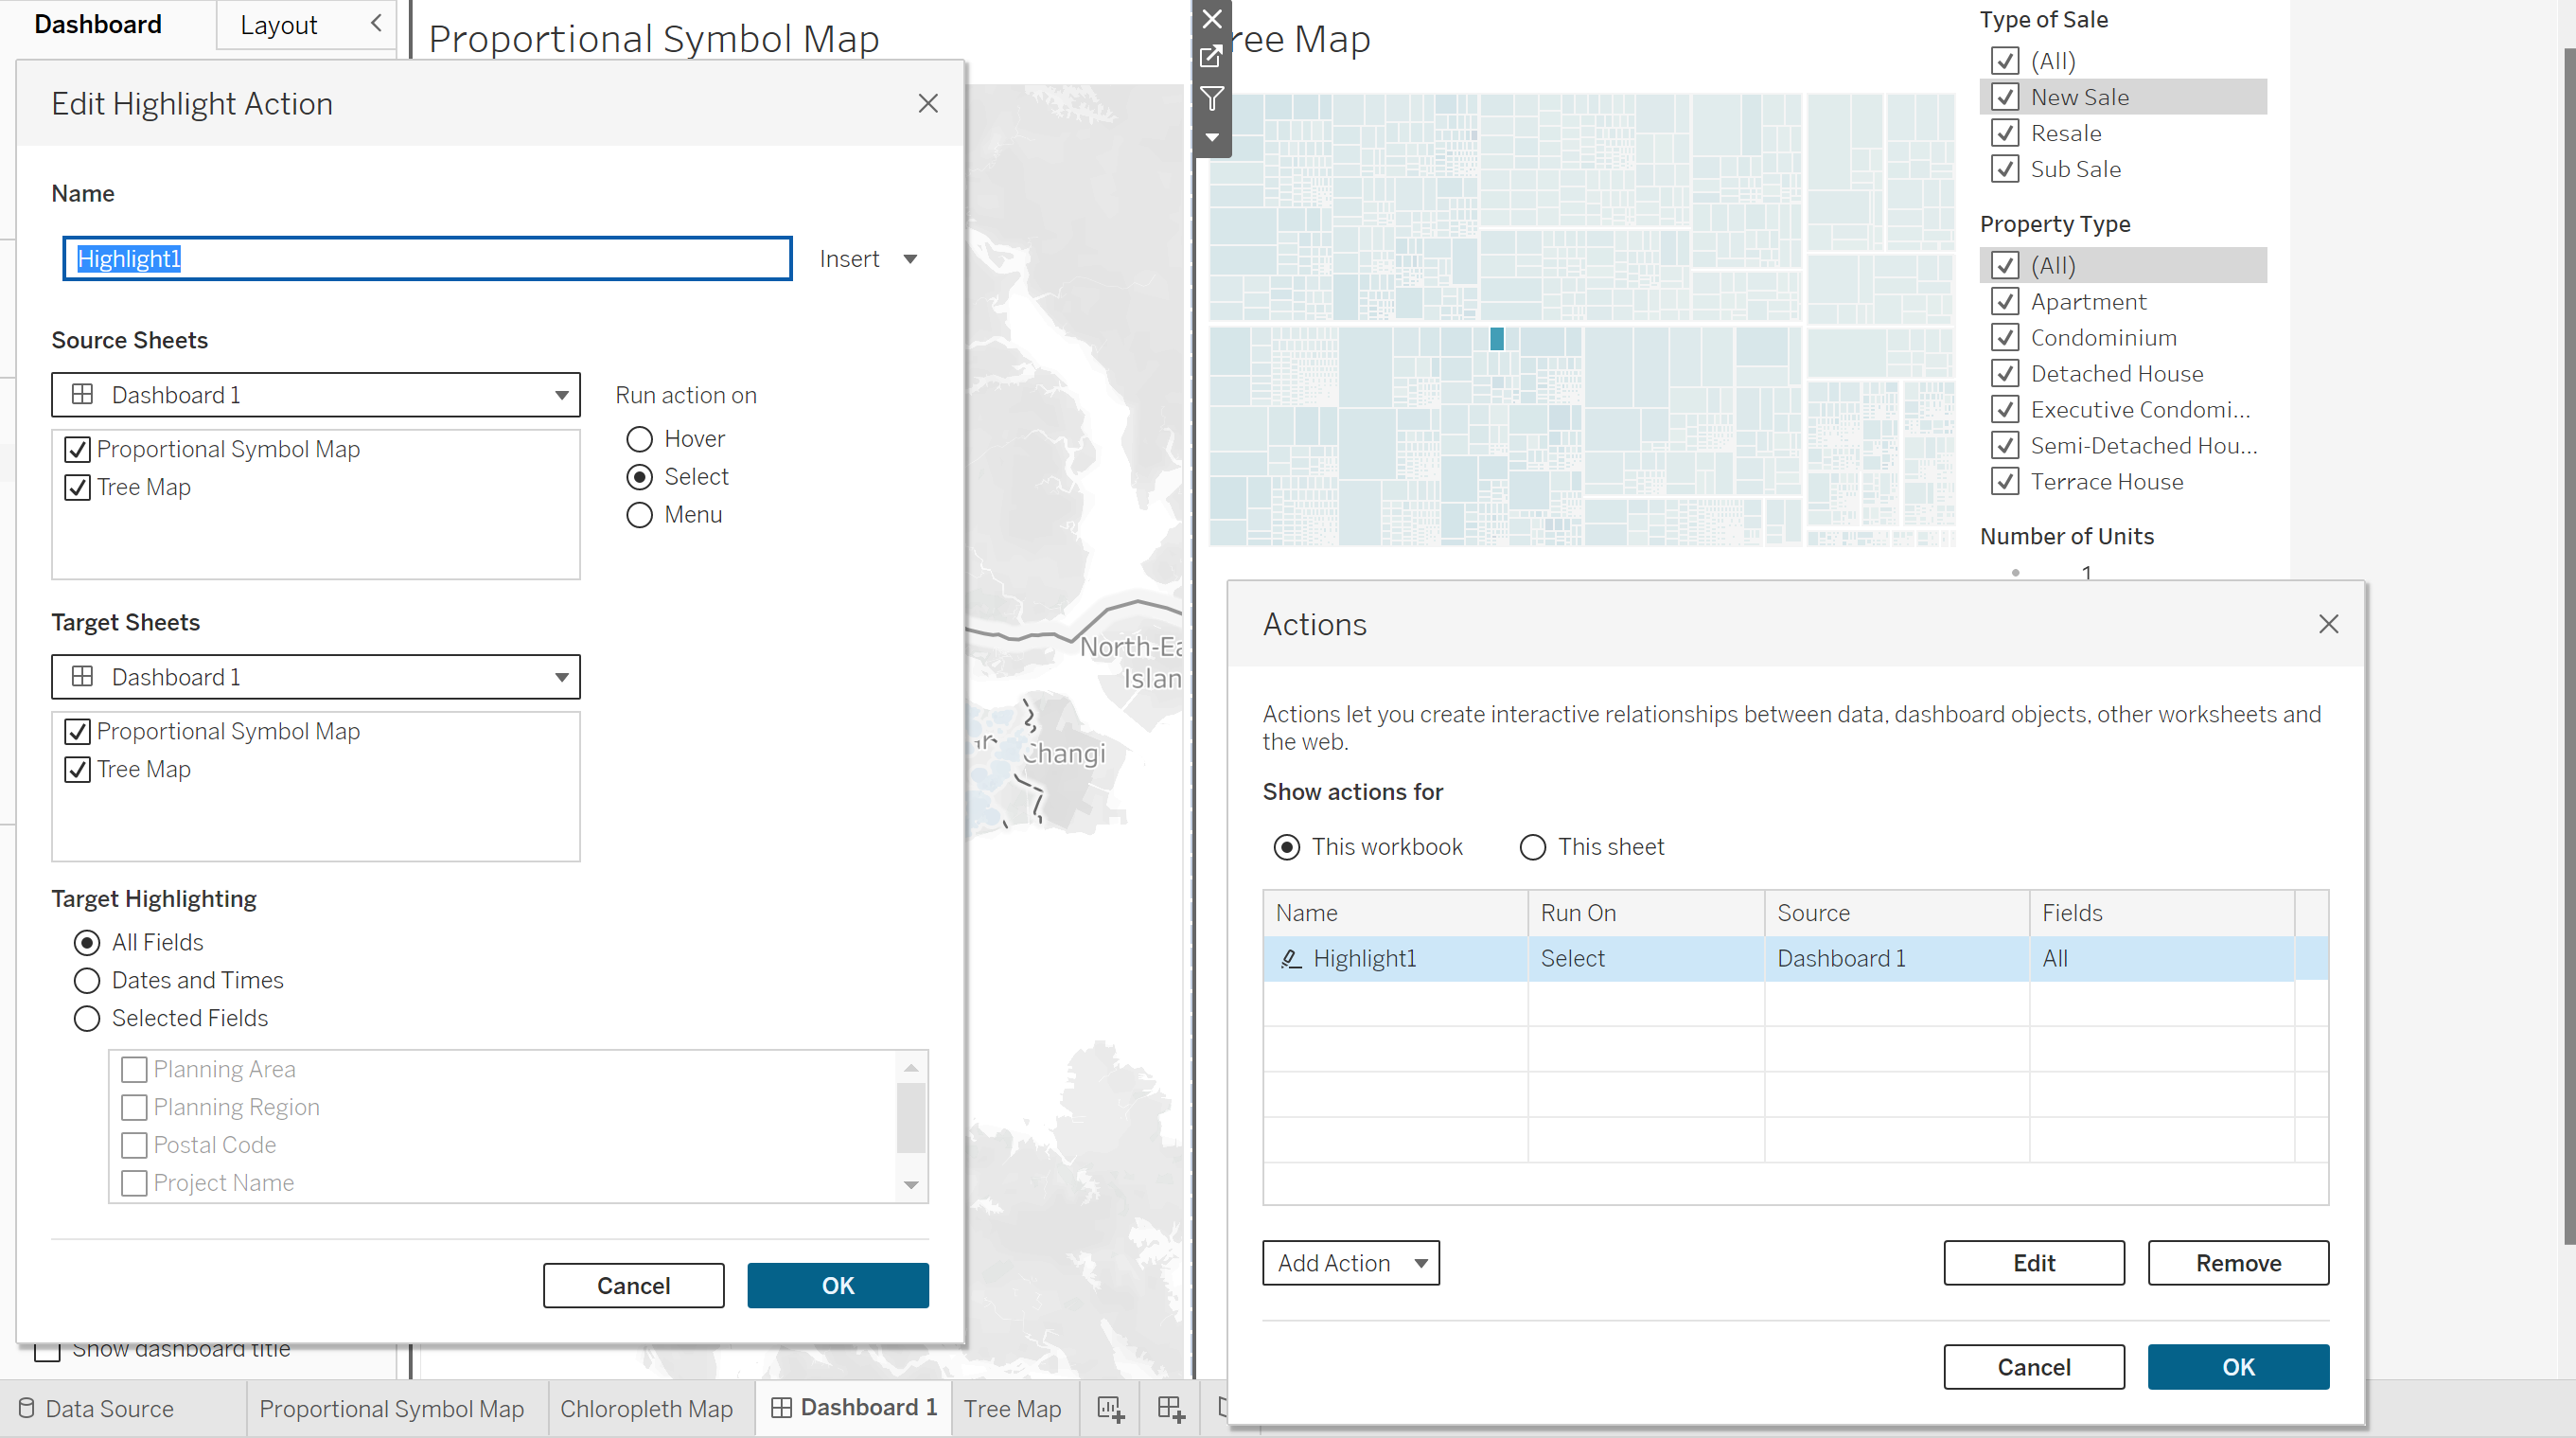
Task: Expand the Insert dropdown next to name
Action: coord(909,259)
